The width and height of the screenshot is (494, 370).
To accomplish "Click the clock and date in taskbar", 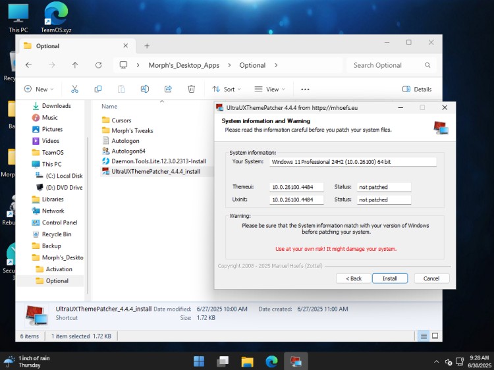I will coord(480,361).
